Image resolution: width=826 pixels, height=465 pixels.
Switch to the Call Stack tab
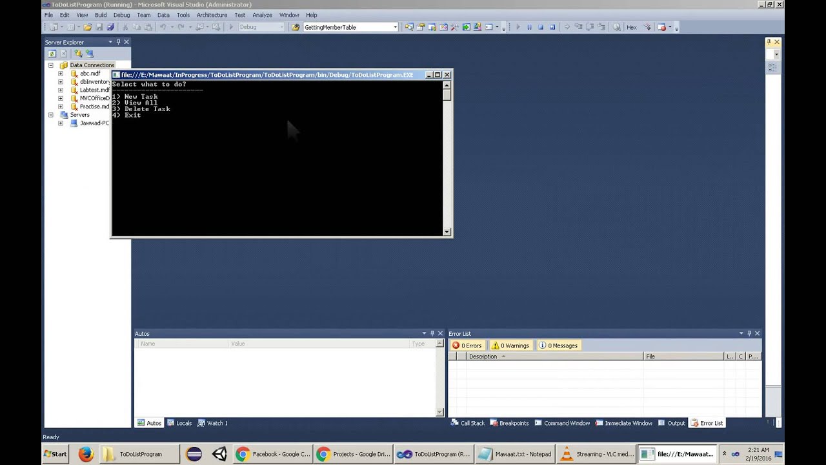[x=468, y=423]
